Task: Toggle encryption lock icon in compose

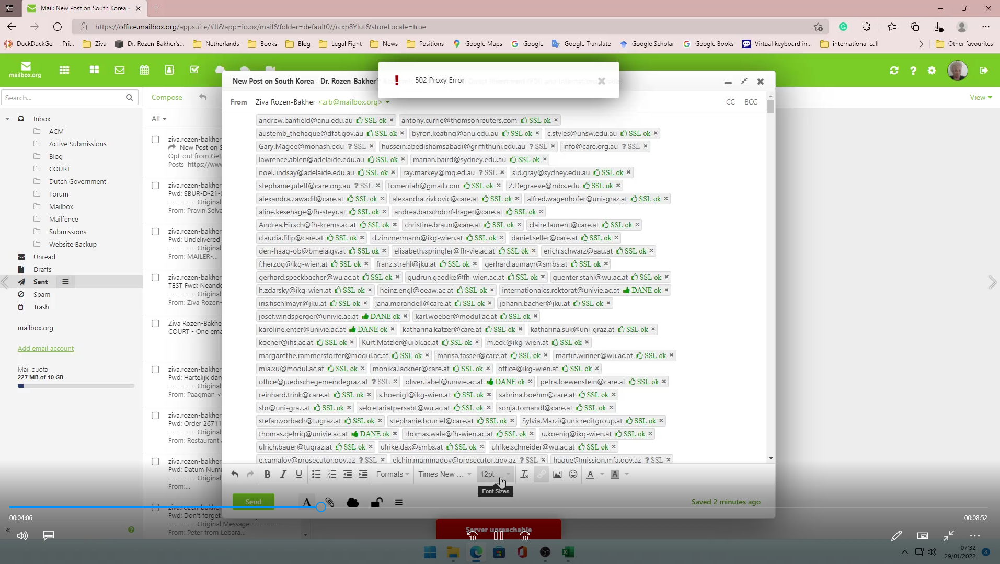Action: [x=376, y=502]
